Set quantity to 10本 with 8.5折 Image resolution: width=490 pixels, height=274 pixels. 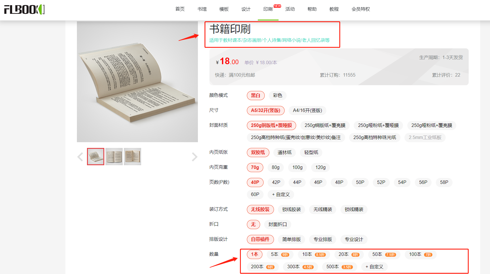pos(314,254)
